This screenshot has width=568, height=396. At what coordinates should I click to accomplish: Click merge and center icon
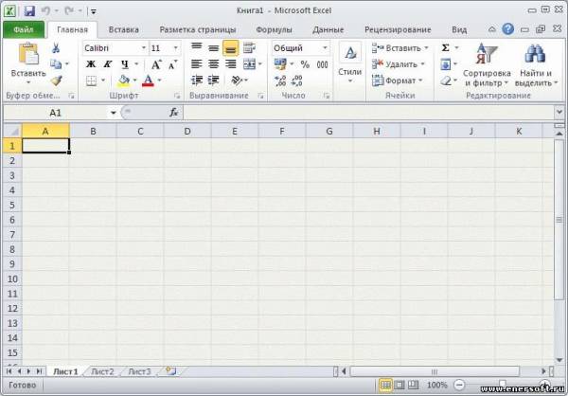coord(250,64)
